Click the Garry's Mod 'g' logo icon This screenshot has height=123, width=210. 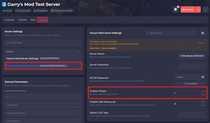[4, 4]
